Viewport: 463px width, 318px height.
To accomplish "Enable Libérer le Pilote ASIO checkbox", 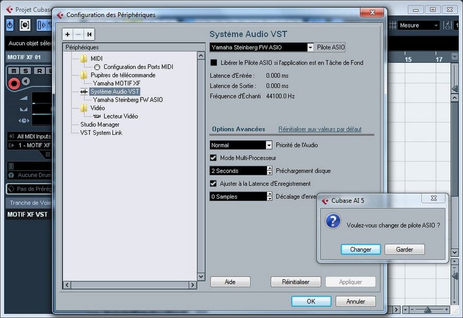I will click(x=213, y=63).
